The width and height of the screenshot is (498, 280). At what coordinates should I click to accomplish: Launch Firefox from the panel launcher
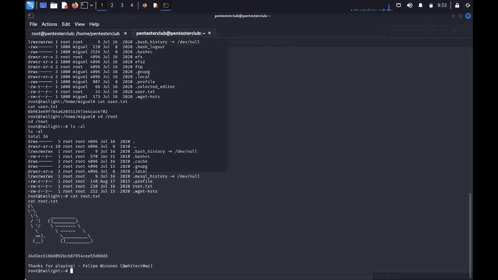point(75,5)
